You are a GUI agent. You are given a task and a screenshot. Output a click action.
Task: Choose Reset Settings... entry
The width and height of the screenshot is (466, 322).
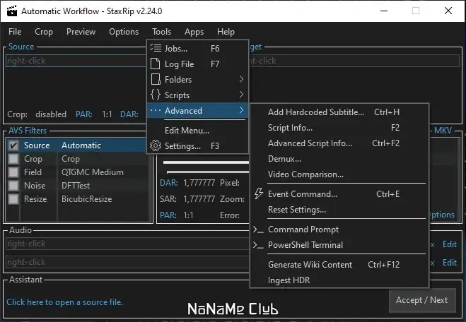(339, 210)
